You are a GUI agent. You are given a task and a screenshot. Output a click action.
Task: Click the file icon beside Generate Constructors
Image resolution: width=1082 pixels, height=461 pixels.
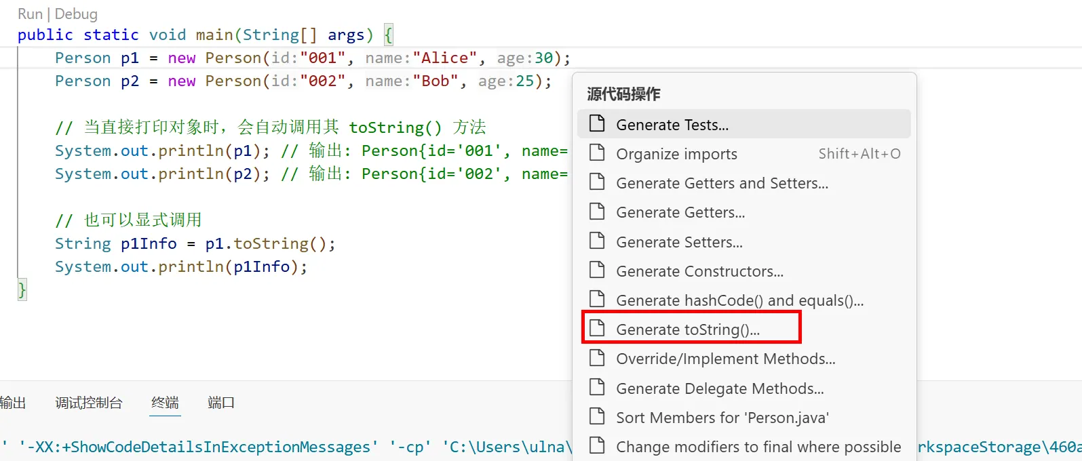coord(597,270)
